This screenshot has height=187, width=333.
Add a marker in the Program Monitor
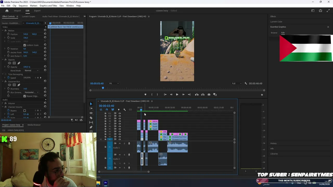(x=145, y=95)
